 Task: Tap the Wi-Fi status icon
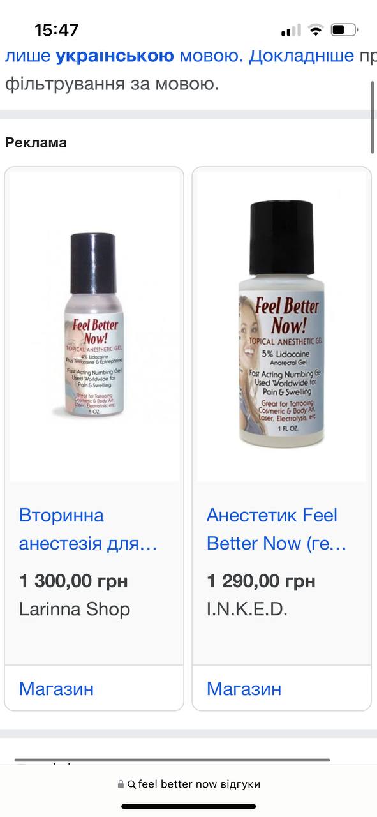pos(315,30)
